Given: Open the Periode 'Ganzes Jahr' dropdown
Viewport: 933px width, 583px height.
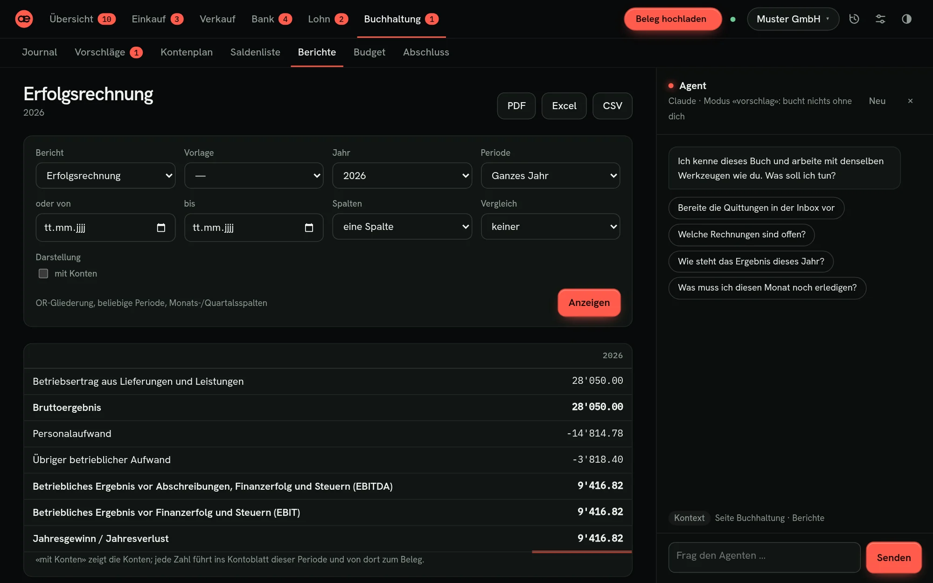Looking at the screenshot, I should 550,175.
